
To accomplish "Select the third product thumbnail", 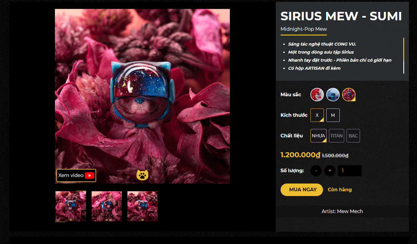I will pyautogui.click(x=142, y=206).
